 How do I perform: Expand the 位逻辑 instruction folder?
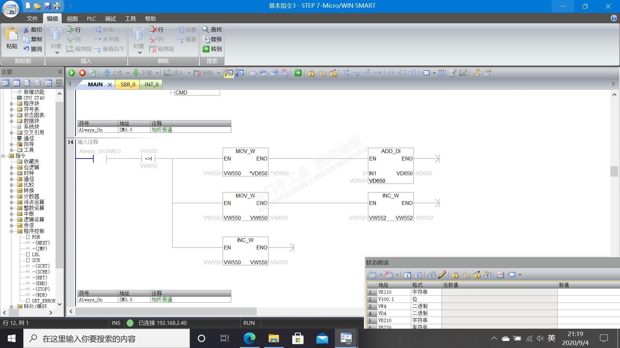pyautogui.click(x=11, y=168)
